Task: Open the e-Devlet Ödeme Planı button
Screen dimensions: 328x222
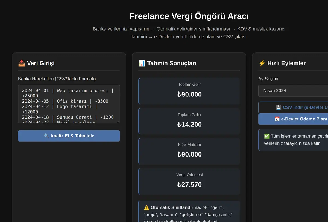Action: (x=293, y=119)
